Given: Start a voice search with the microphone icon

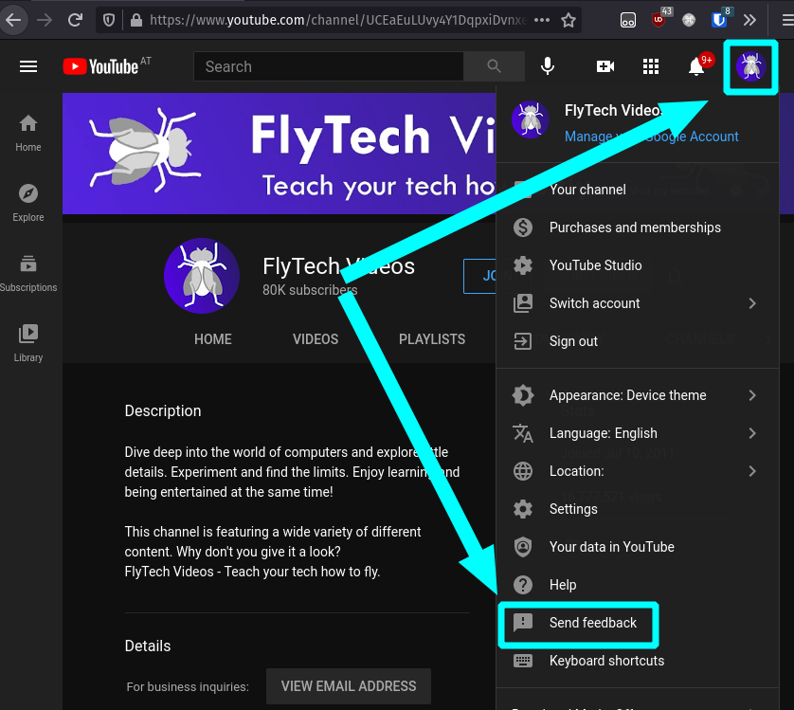Looking at the screenshot, I should pyautogui.click(x=547, y=66).
